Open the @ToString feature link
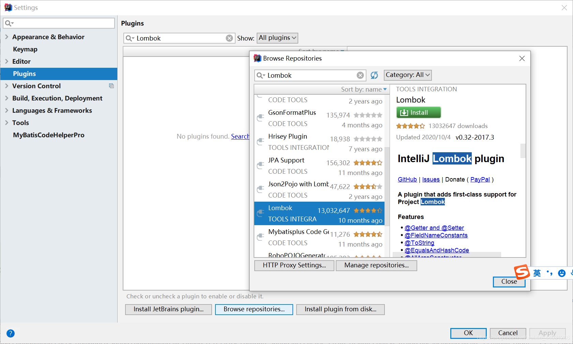 (x=419, y=243)
